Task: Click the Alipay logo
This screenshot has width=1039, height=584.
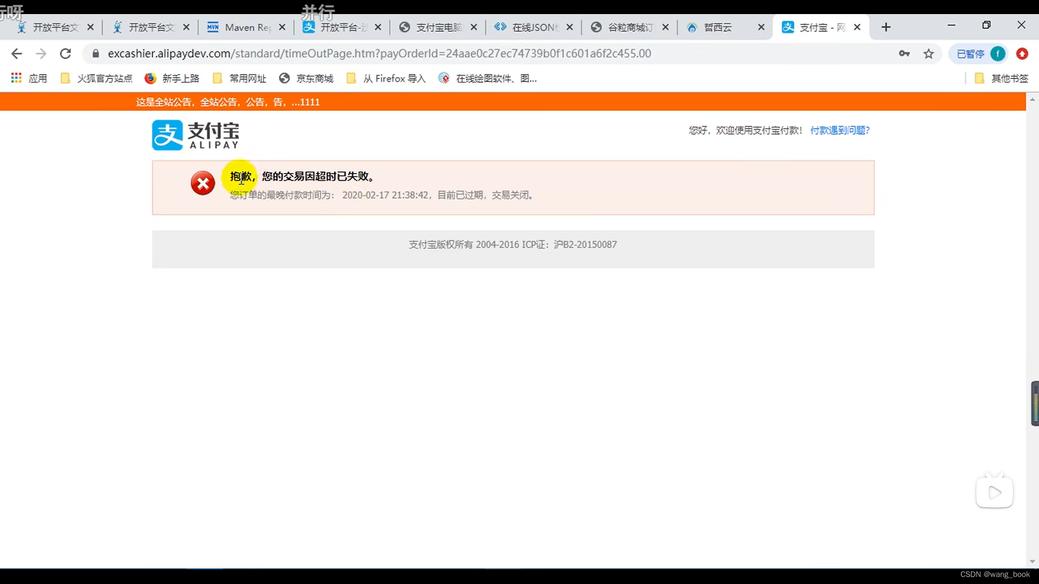Action: 196,135
